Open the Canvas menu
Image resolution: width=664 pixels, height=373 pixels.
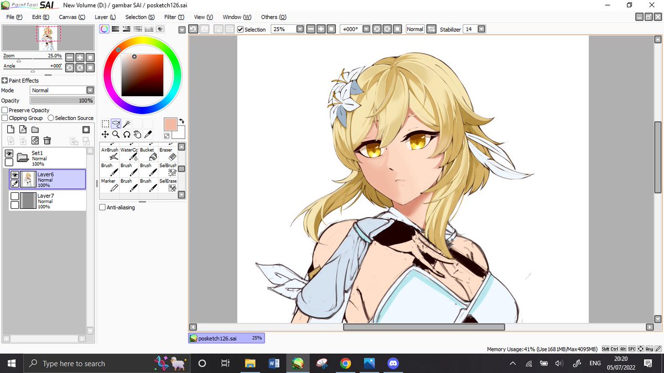(72, 17)
